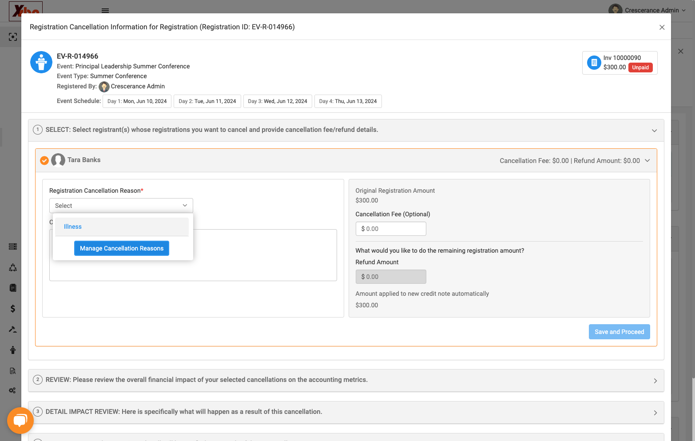The height and width of the screenshot is (441, 695).
Task: Close the registration cancellation dialog
Action: [662, 28]
